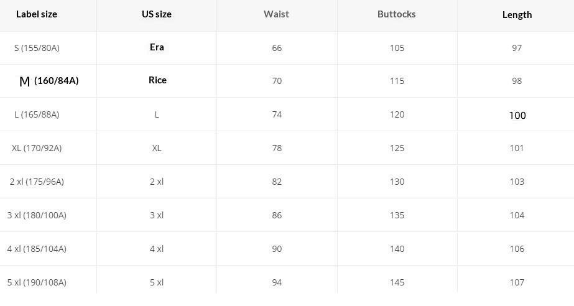
Task: Click the length value 101 for XL
Action: [517, 148]
